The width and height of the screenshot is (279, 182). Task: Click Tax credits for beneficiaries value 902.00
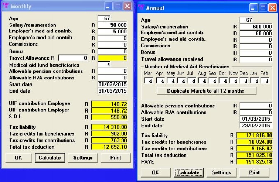(x=109, y=134)
